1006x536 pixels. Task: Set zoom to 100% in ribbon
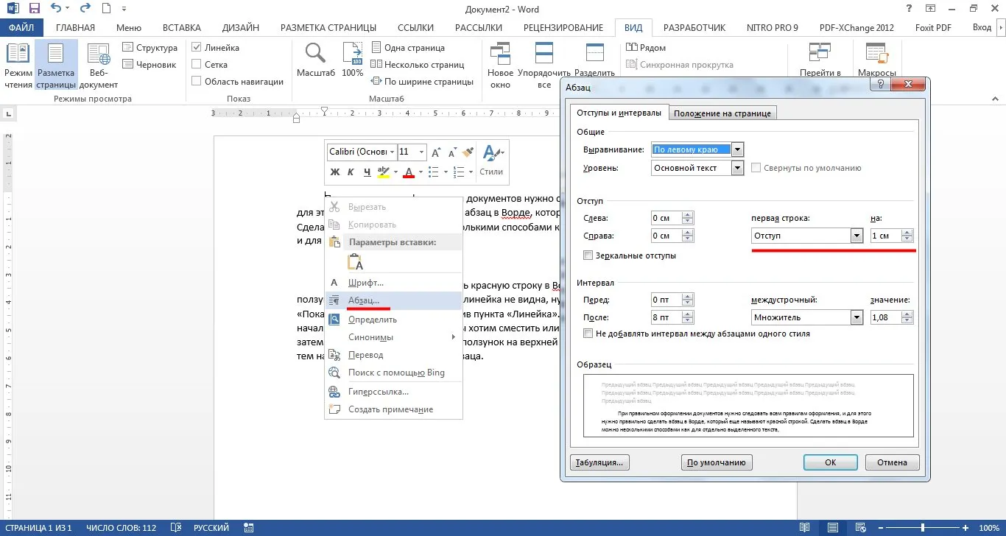pos(353,60)
